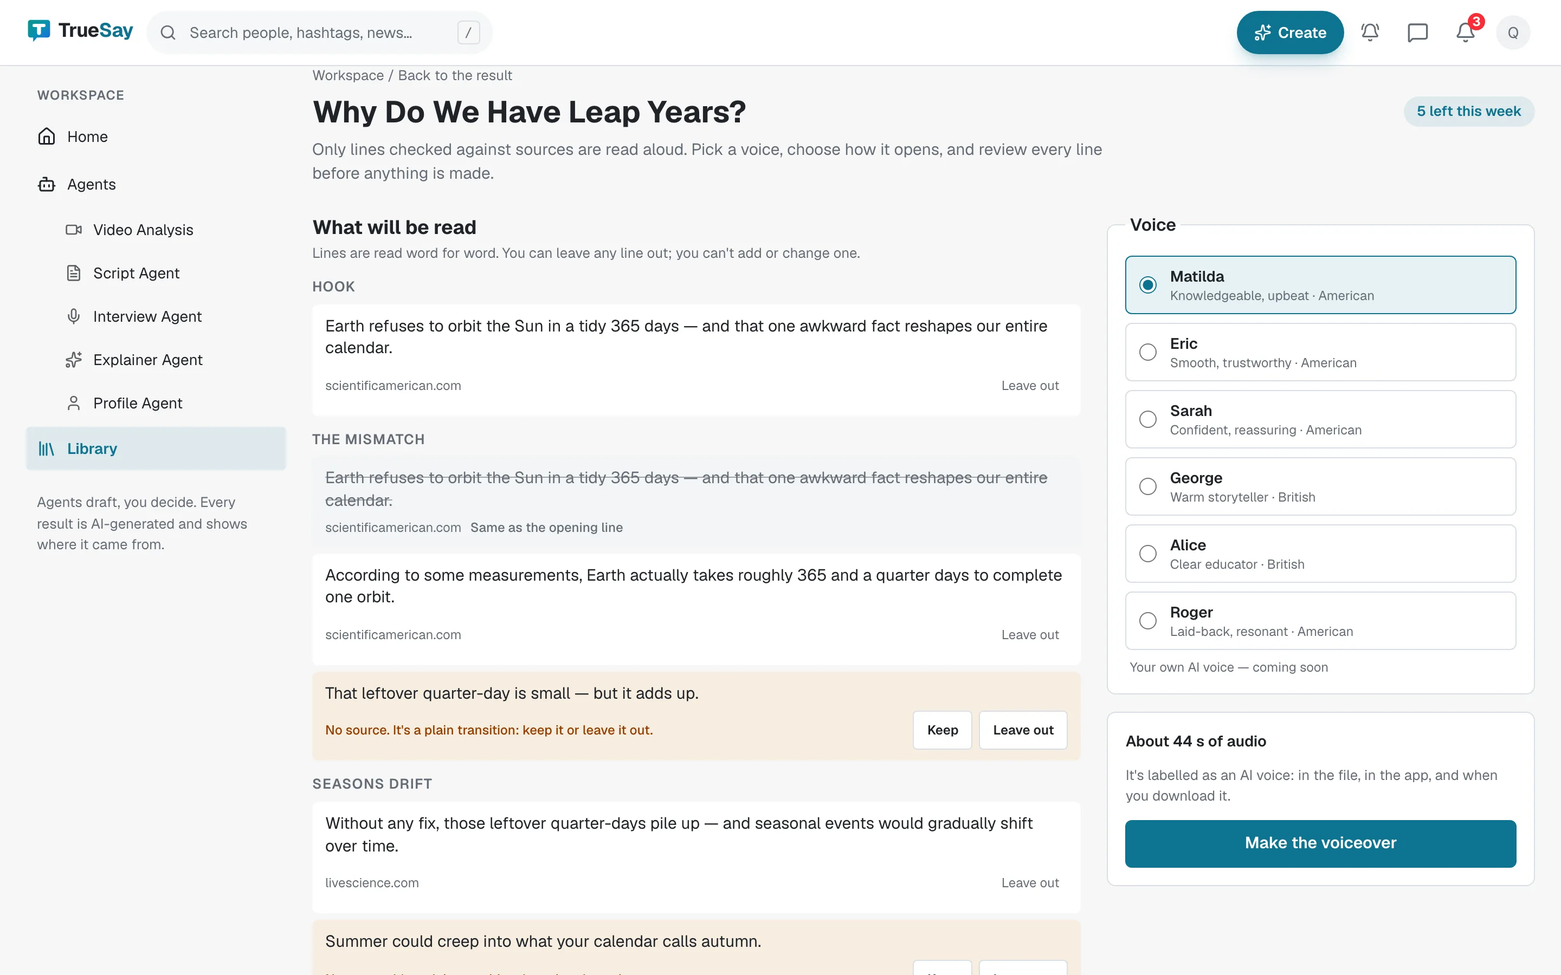The width and height of the screenshot is (1561, 975).
Task: Click the Create button
Action: pyautogui.click(x=1289, y=32)
